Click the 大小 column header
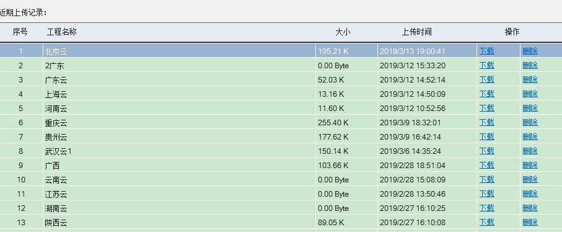562x232 pixels. pos(343,32)
